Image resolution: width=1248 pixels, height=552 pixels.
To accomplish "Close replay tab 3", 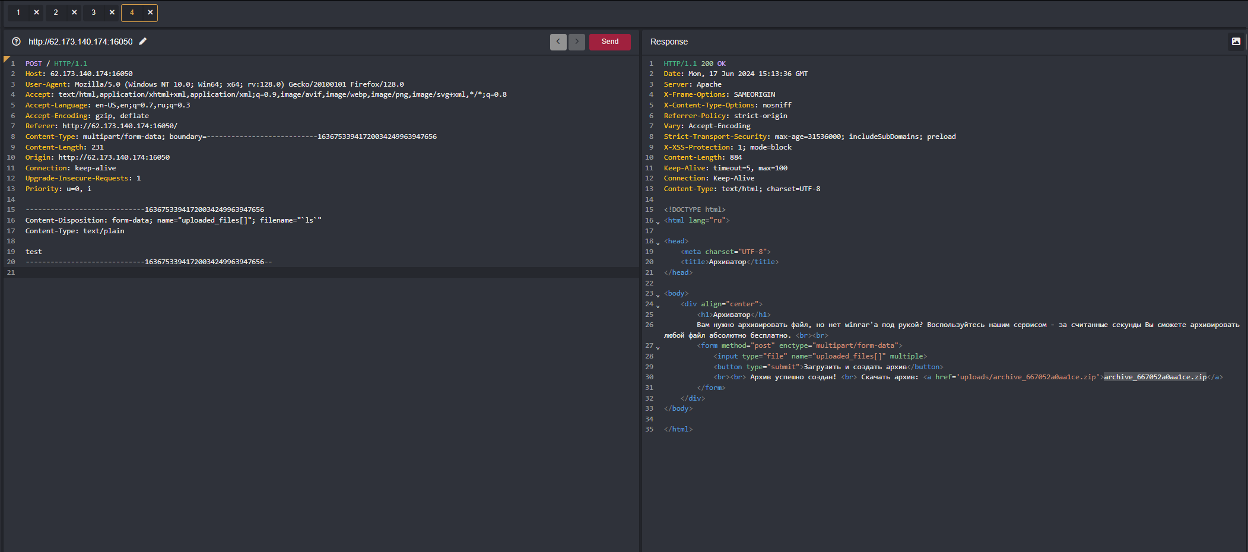I will point(112,12).
